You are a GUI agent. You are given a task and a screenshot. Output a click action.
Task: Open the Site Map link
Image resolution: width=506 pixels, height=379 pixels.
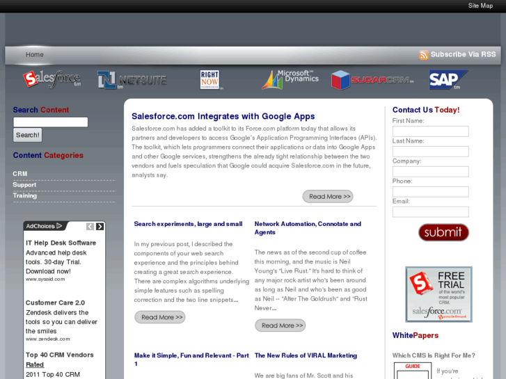point(480,6)
